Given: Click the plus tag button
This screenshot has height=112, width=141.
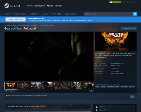Looking at the screenshot, I should point(134,87).
